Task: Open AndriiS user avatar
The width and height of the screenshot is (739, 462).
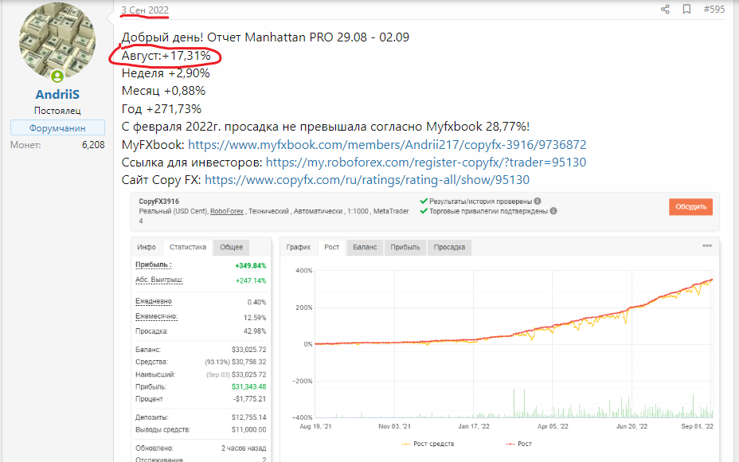Action: pyautogui.click(x=57, y=41)
